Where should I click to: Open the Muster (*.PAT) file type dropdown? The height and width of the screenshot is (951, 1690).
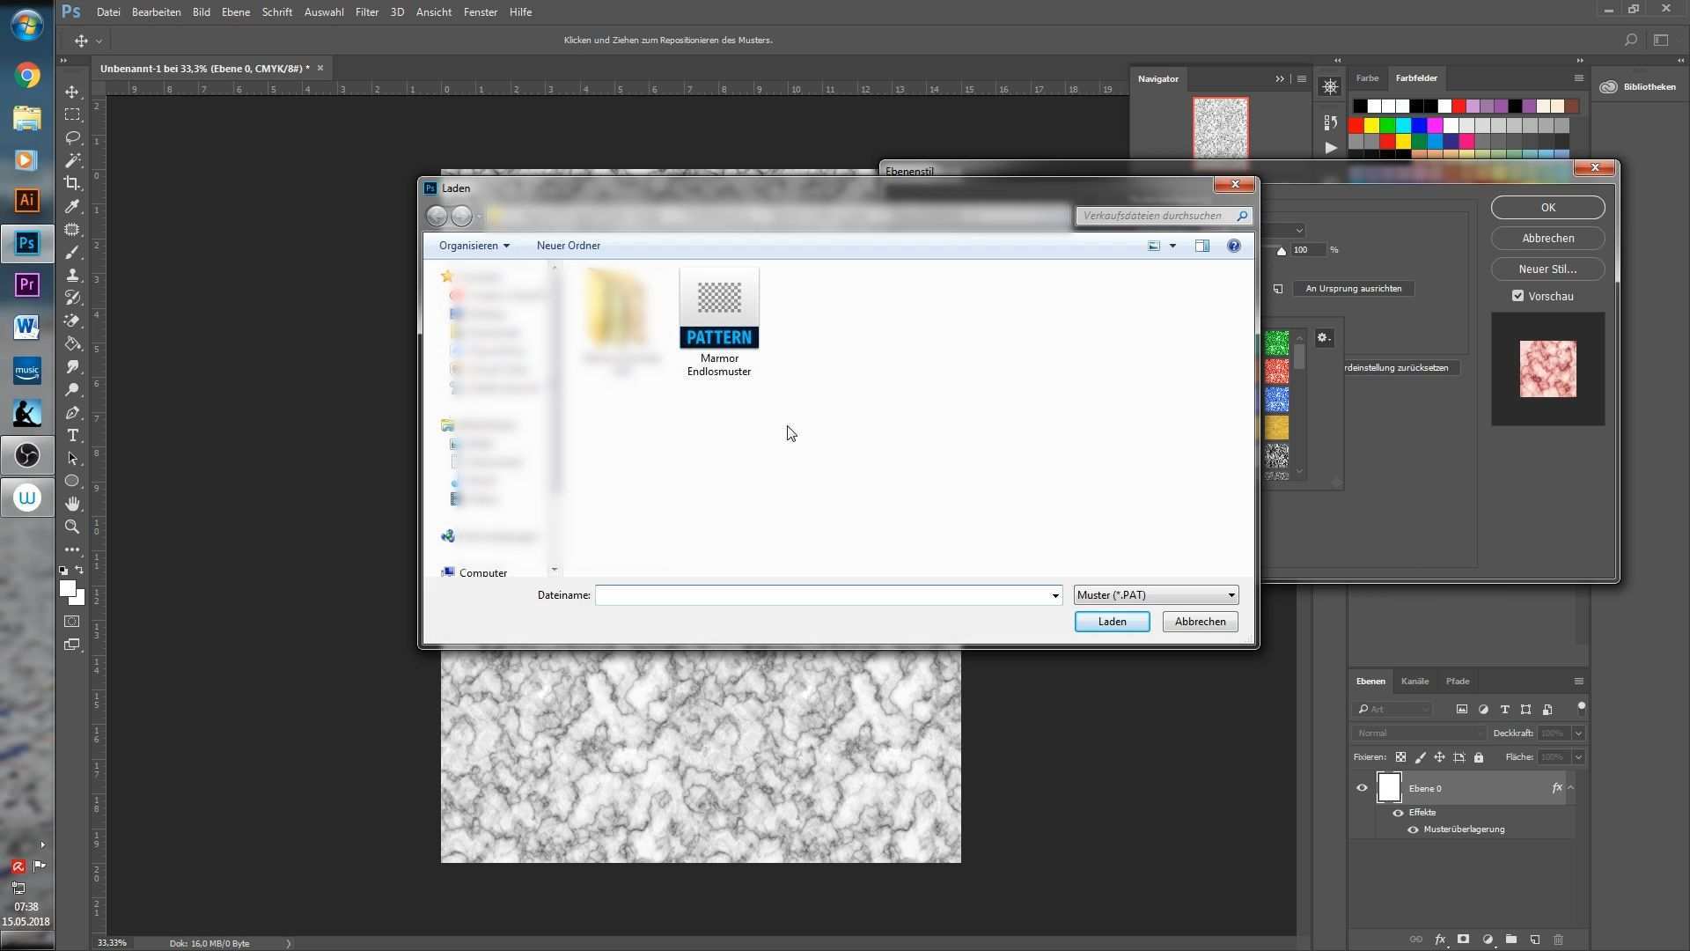[x=1156, y=595]
